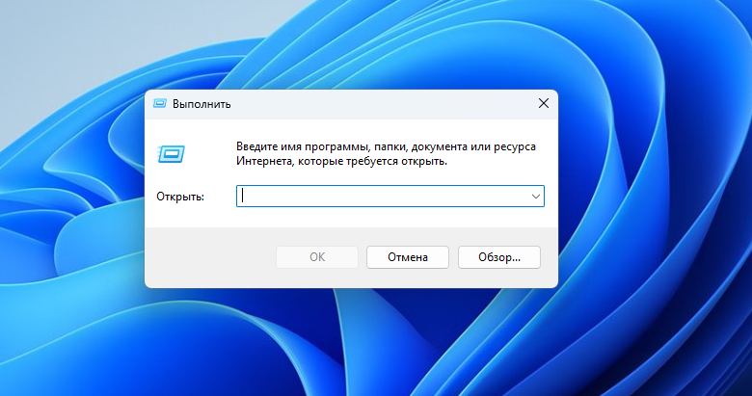Click the Открыть: label

[180, 197]
